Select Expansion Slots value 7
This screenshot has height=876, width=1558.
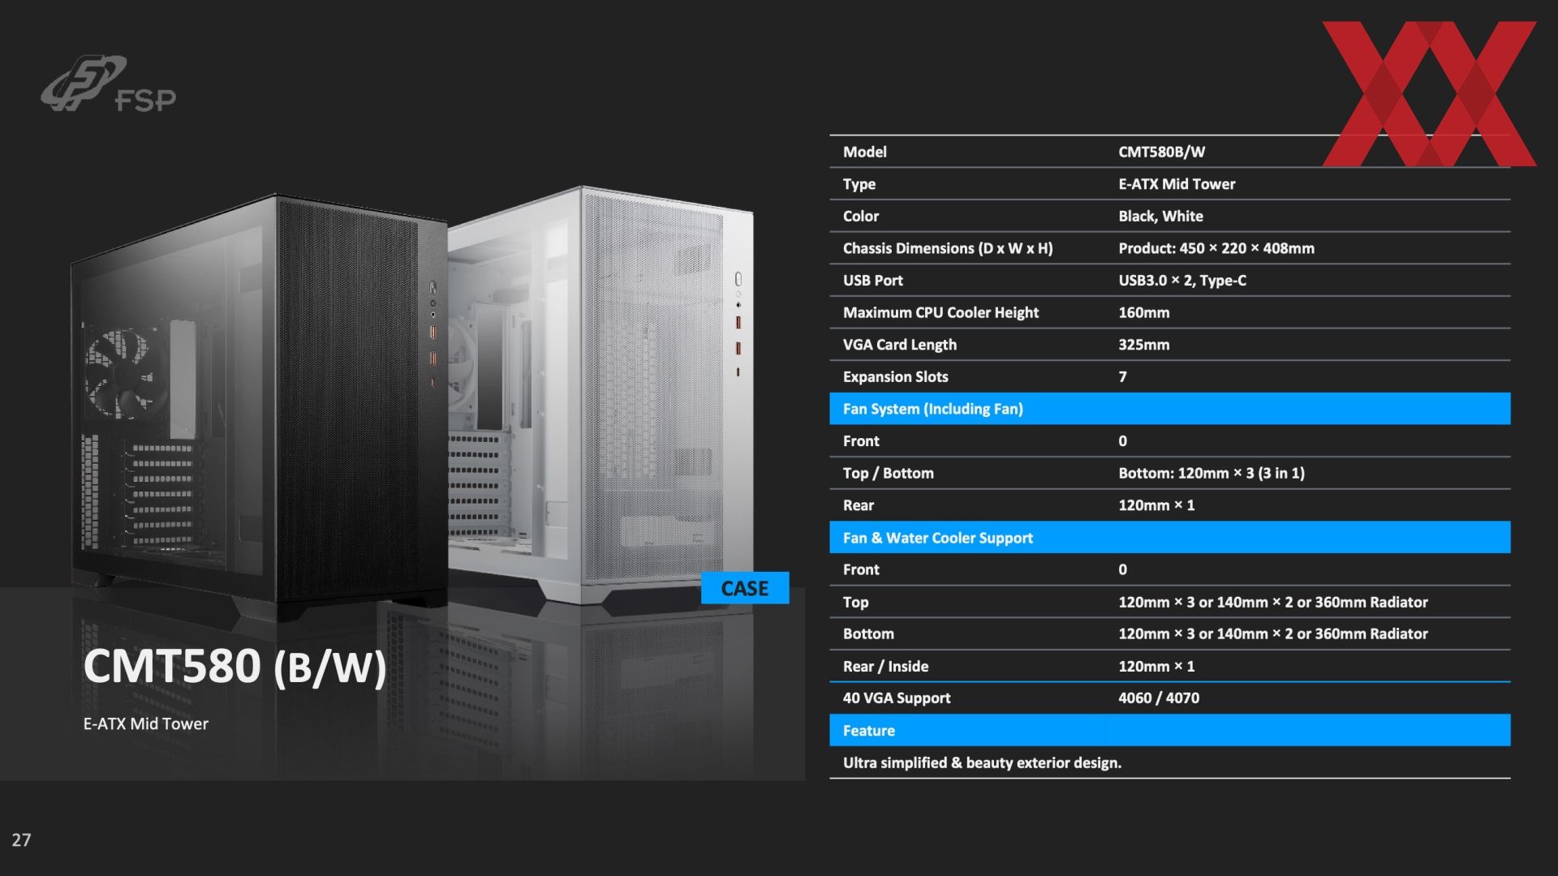(1122, 376)
